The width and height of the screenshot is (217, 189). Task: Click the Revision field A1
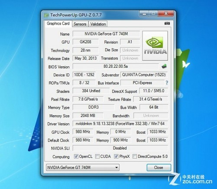(x=130, y=42)
